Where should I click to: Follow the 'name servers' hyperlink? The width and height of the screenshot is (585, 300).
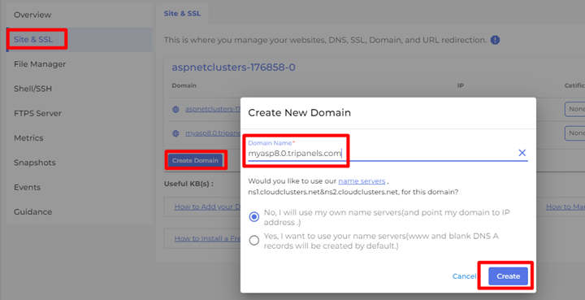click(x=362, y=181)
